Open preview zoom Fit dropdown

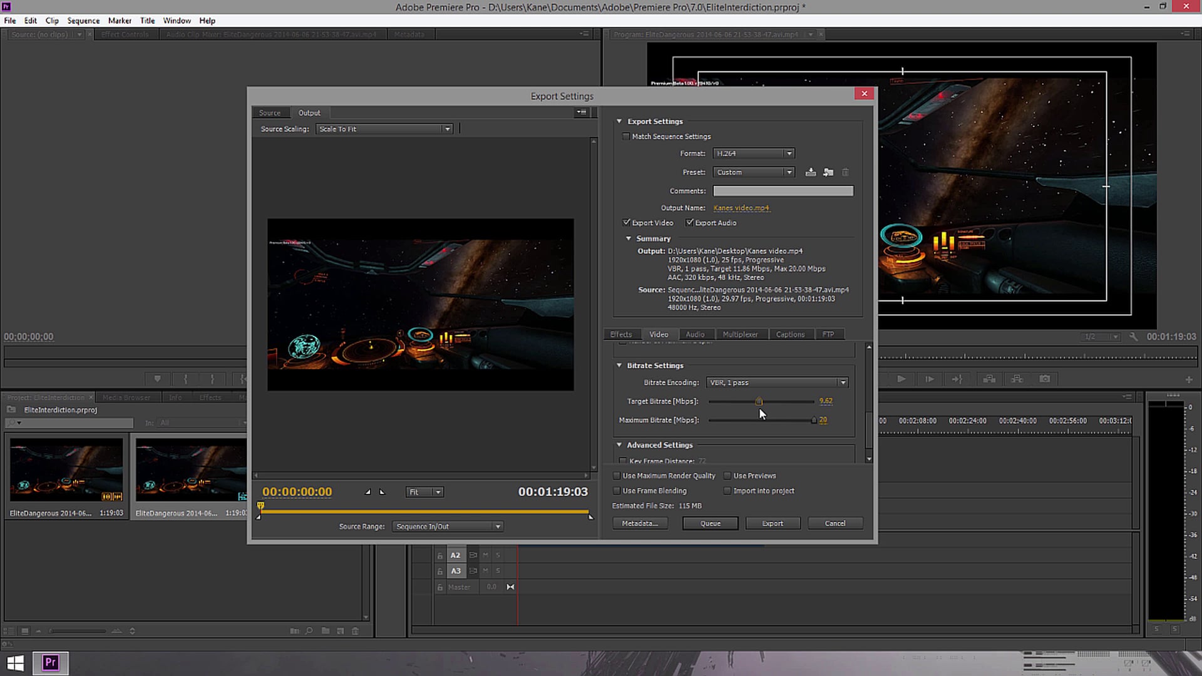pyautogui.click(x=424, y=492)
